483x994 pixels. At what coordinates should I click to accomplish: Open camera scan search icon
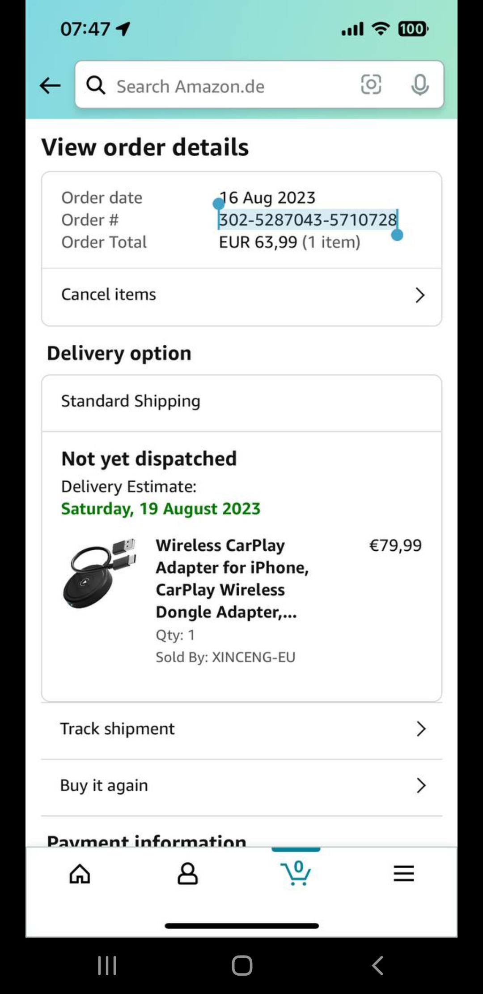coord(371,85)
